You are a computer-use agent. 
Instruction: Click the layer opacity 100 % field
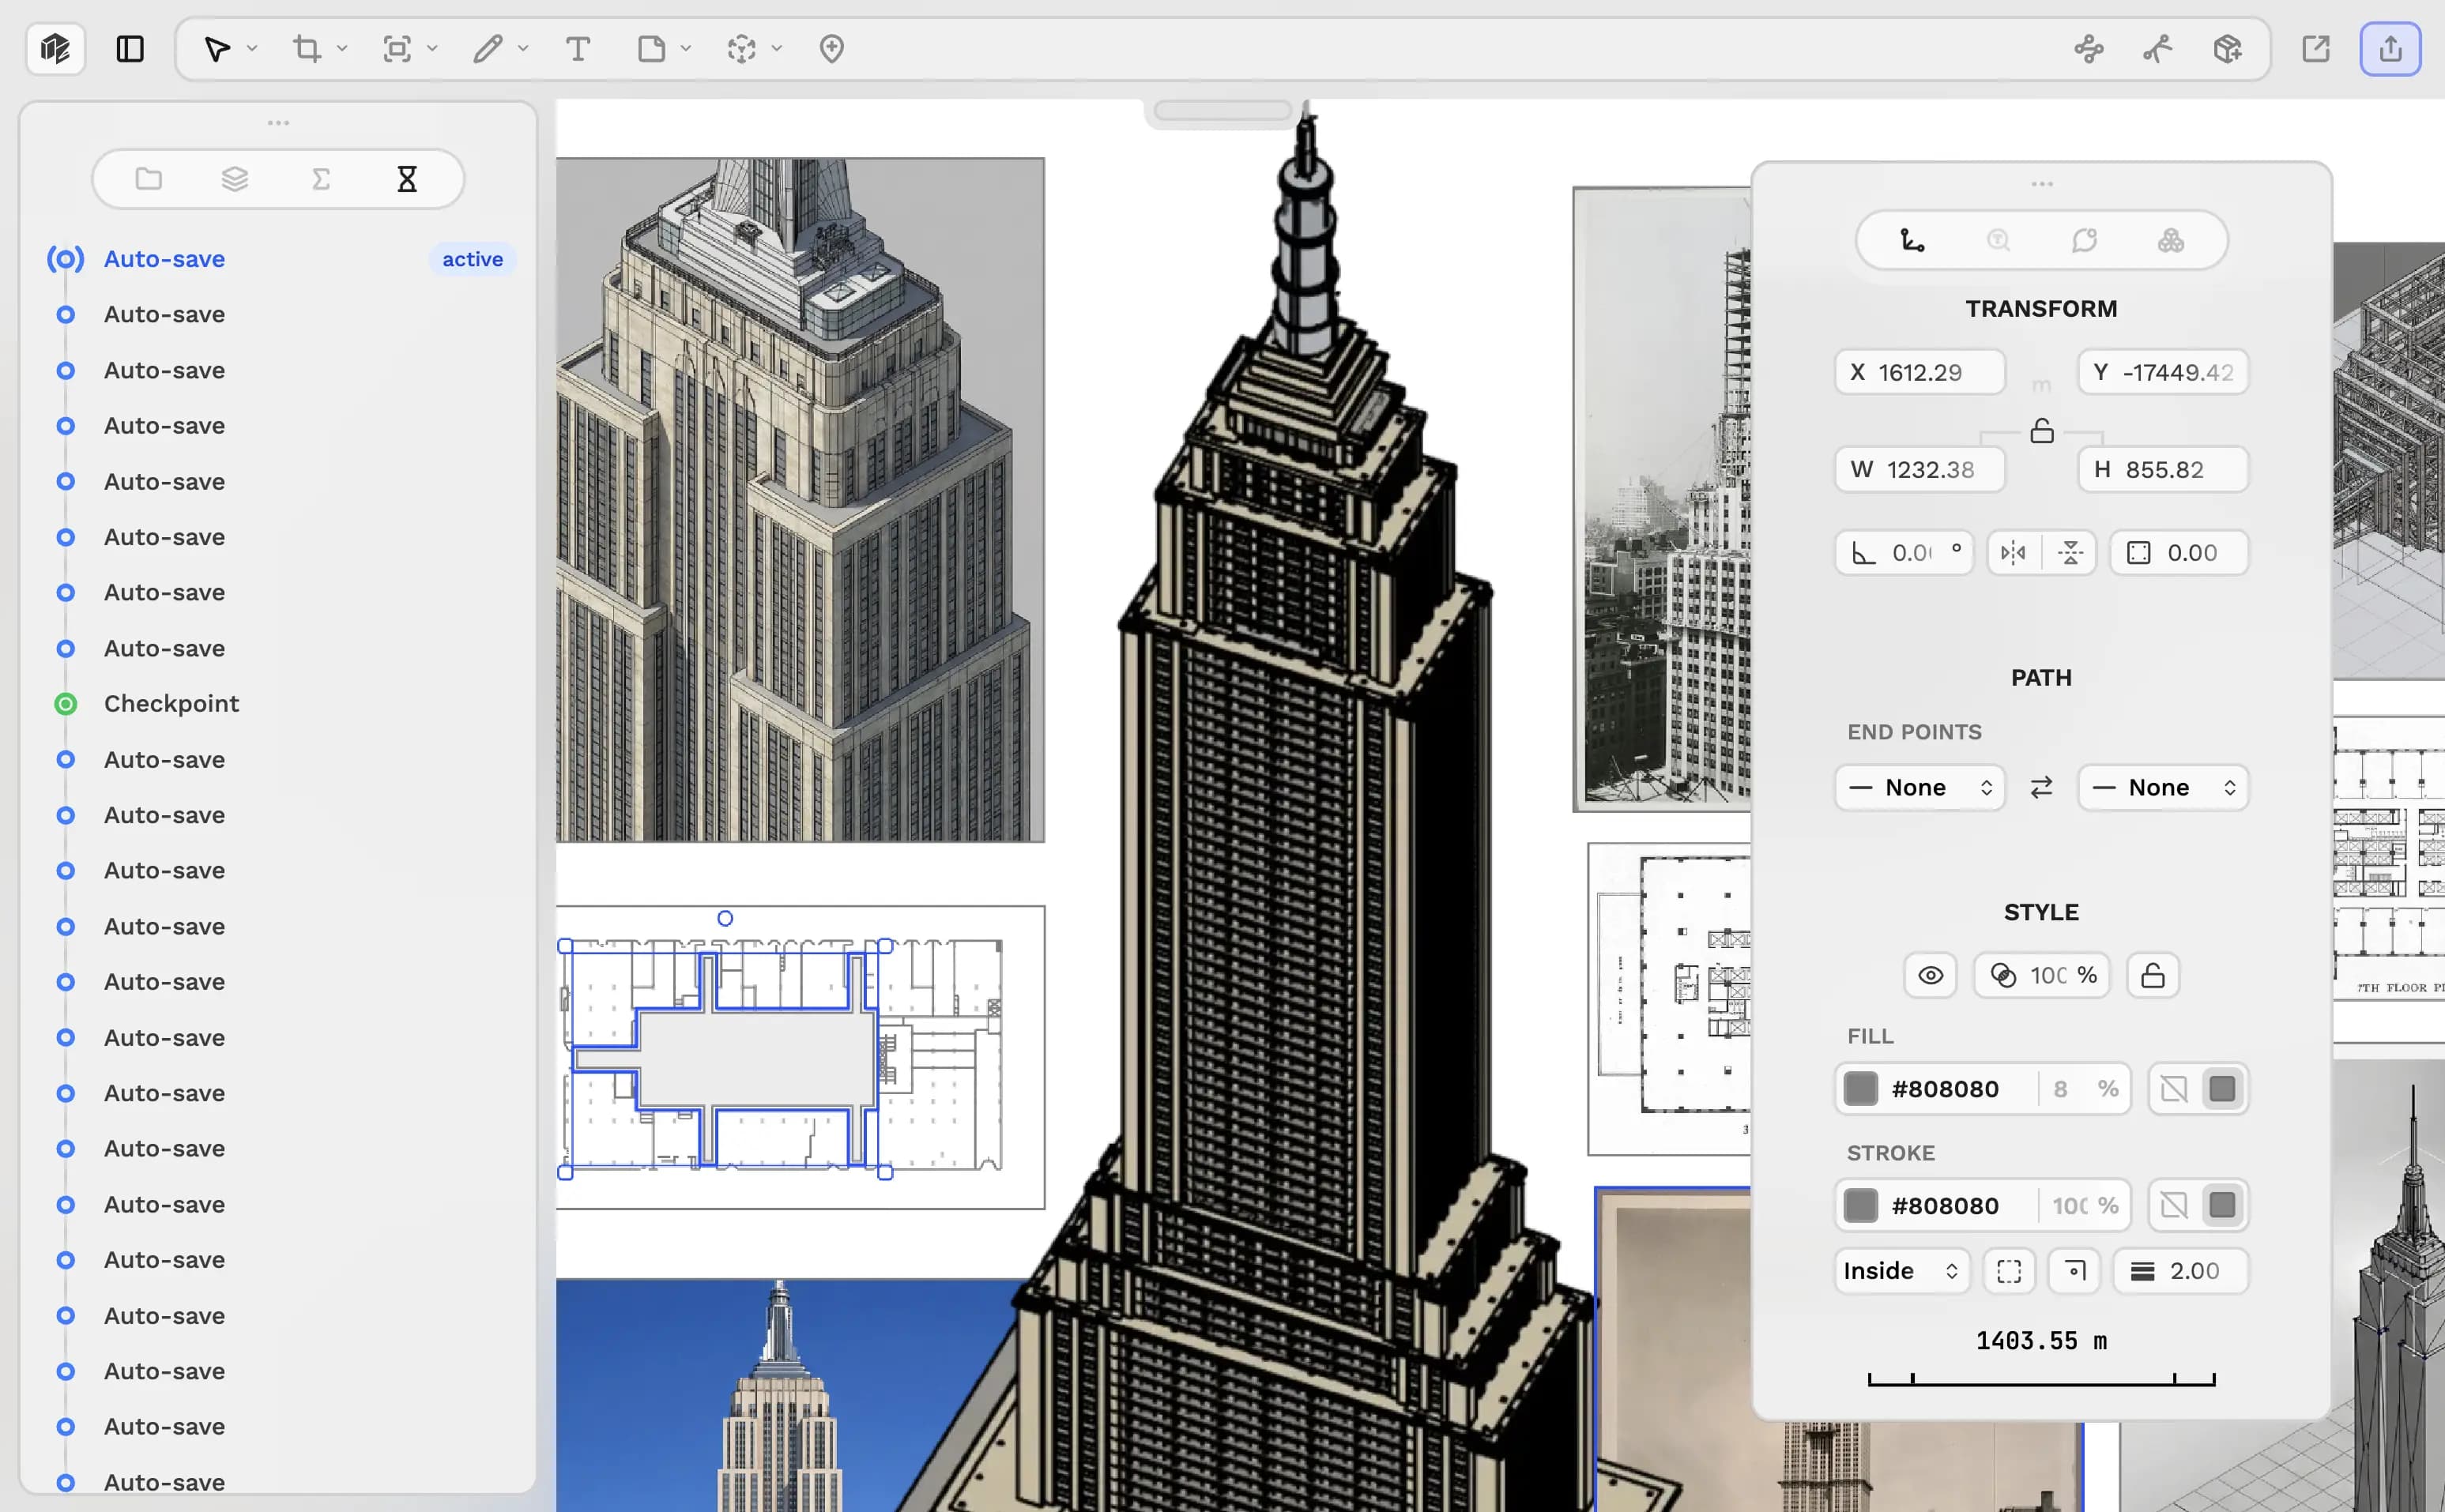tap(2041, 975)
